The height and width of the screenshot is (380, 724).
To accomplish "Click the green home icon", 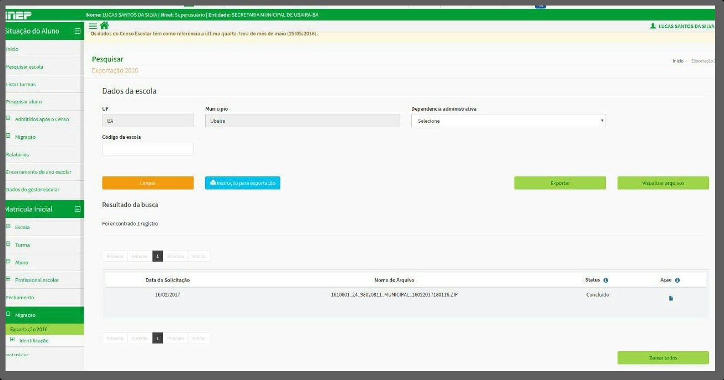I will [104, 25].
